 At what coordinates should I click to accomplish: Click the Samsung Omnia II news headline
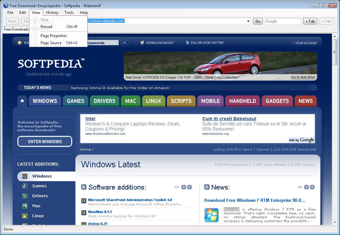[x=120, y=88]
